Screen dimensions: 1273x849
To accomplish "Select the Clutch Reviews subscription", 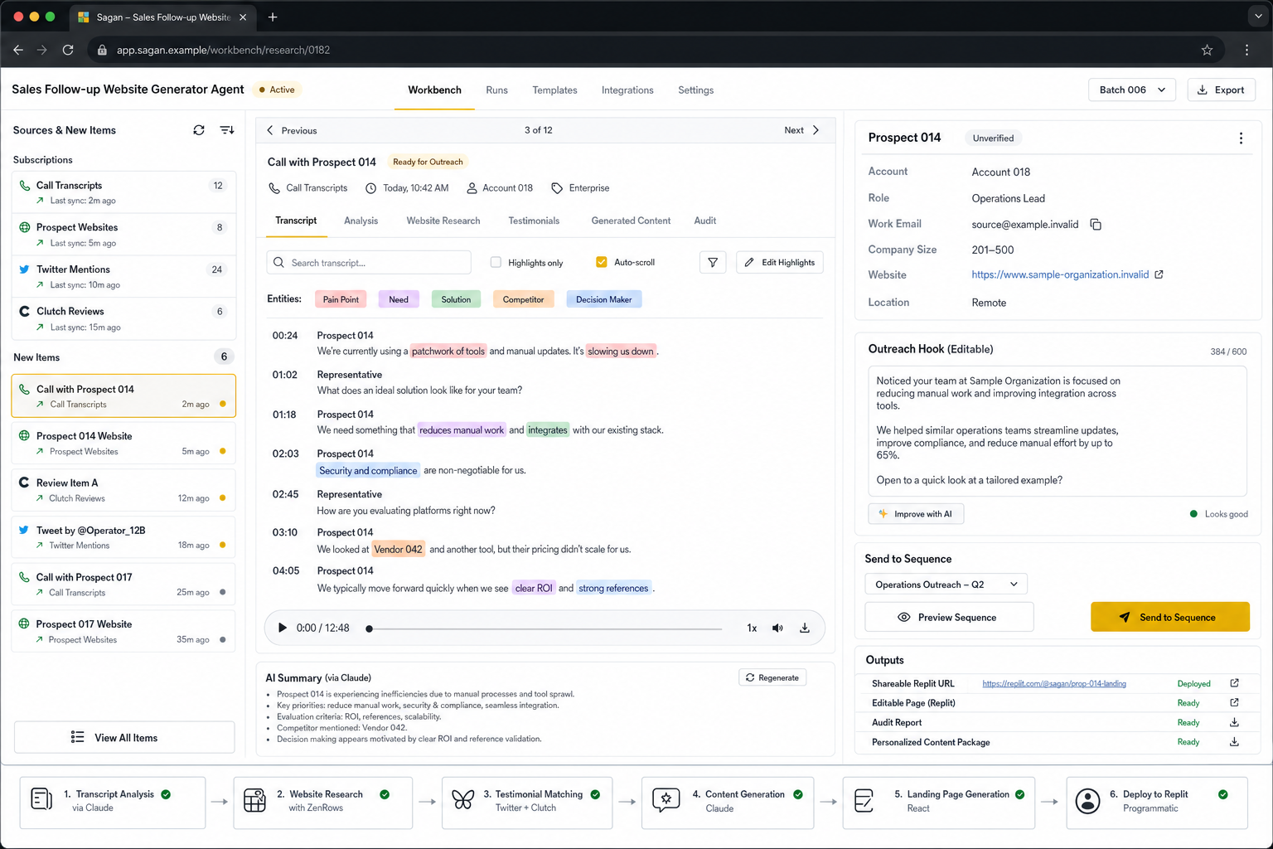I will [x=124, y=318].
